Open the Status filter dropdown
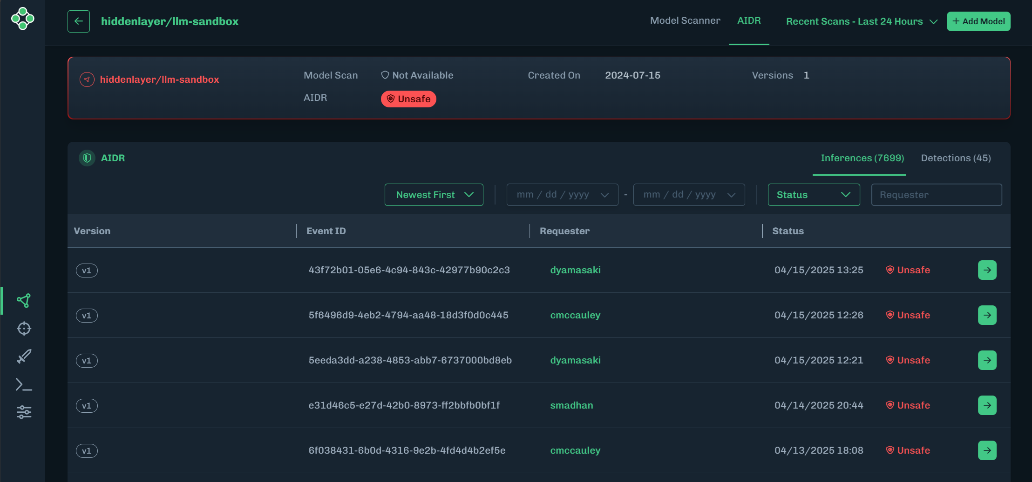The image size is (1032, 482). coord(813,195)
